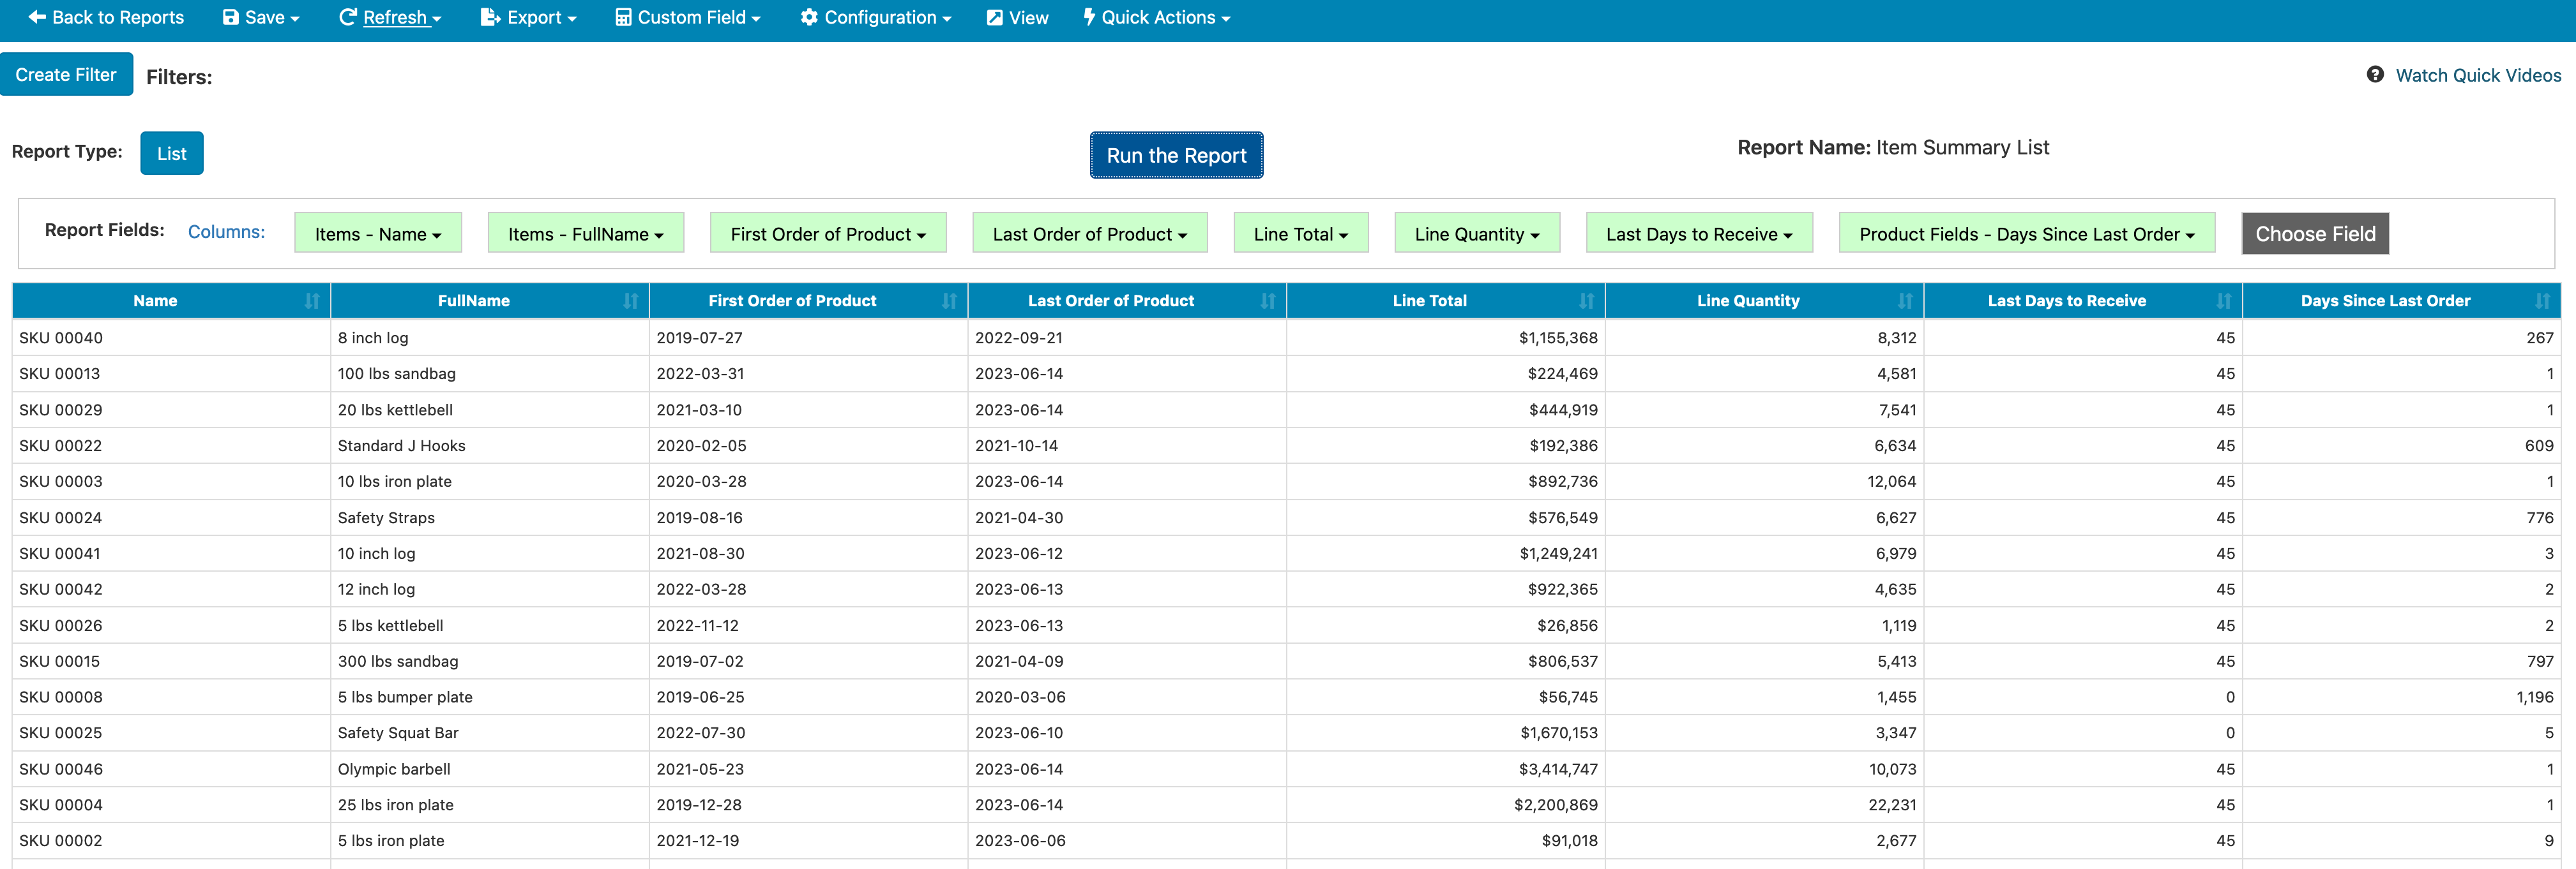This screenshot has height=869, width=2576.
Task: Open the Quick Actions menu
Action: tap(1156, 17)
